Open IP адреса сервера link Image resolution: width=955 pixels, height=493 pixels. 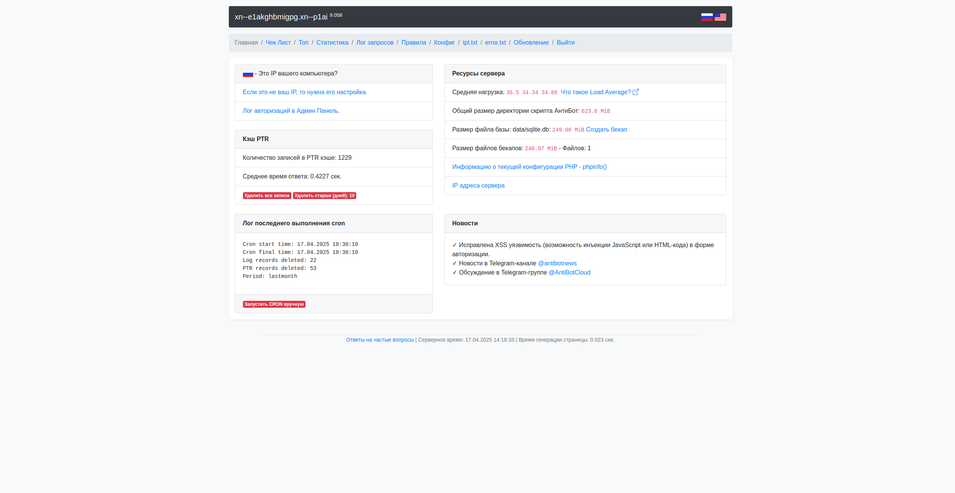point(478,186)
